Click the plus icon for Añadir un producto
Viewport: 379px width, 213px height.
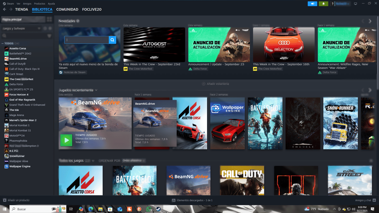pos(5,200)
